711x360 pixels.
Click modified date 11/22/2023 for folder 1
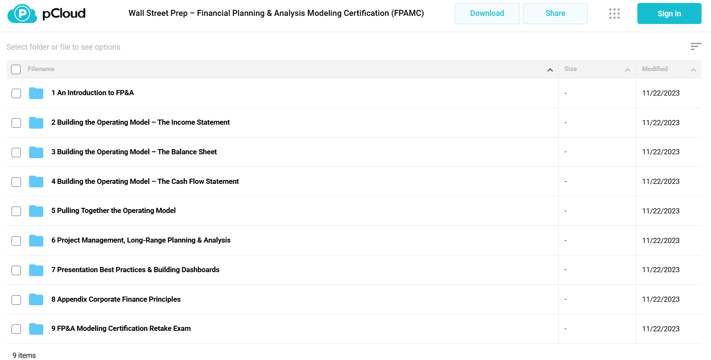661,93
